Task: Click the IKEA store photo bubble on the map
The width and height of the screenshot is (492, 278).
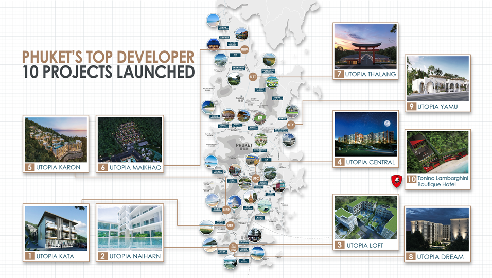Action: click(252, 160)
